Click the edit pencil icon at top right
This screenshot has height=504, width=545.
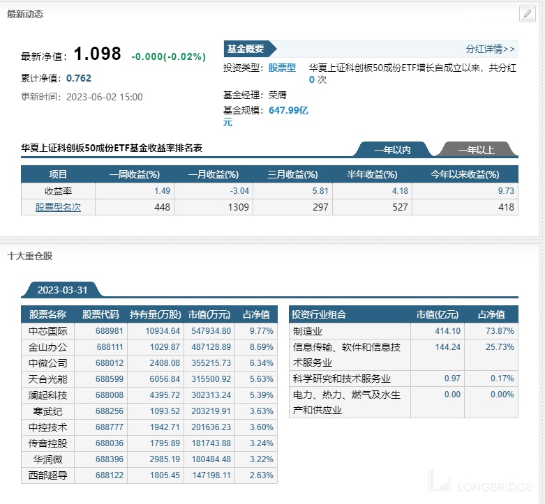[527, 14]
